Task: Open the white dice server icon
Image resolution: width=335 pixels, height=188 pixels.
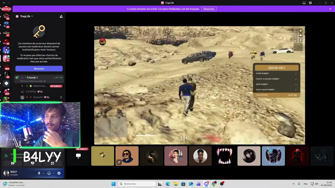Action: [x=6, y=84]
